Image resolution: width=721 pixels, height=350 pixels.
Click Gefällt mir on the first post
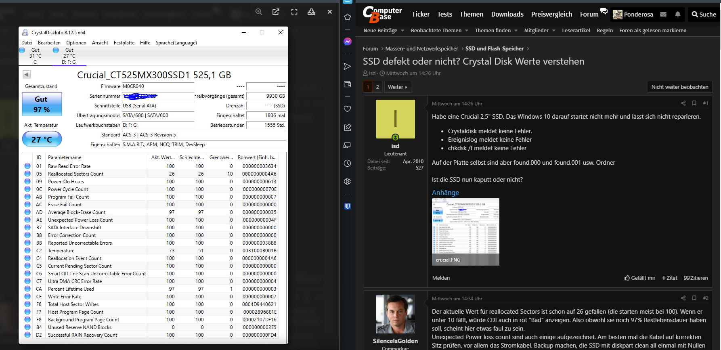640,278
